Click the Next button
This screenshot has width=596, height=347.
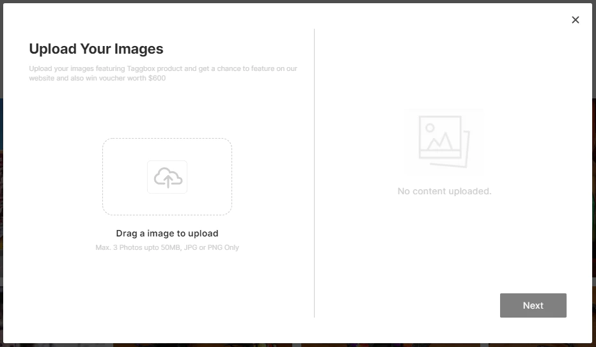(x=533, y=305)
